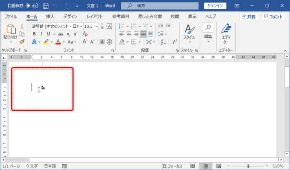Toggle Bold formatting

(34, 34)
